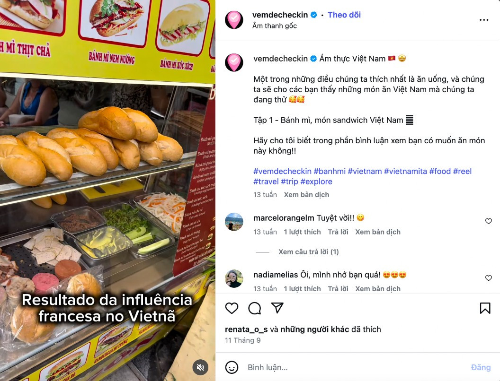Open emoji picker in comment box
Viewport: 500px width, 381px height.
232,367
